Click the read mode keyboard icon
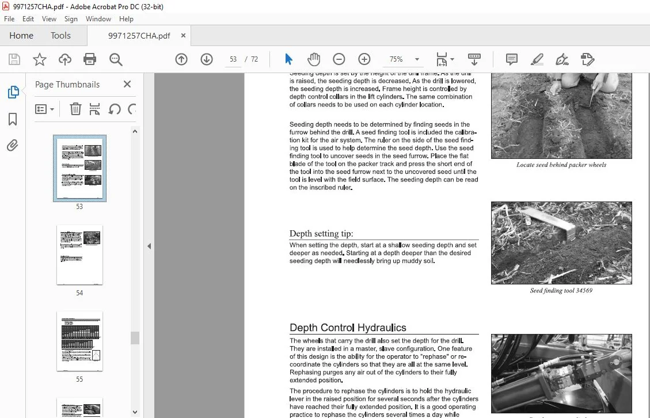Image resolution: width=650 pixels, height=418 pixels. point(474,59)
